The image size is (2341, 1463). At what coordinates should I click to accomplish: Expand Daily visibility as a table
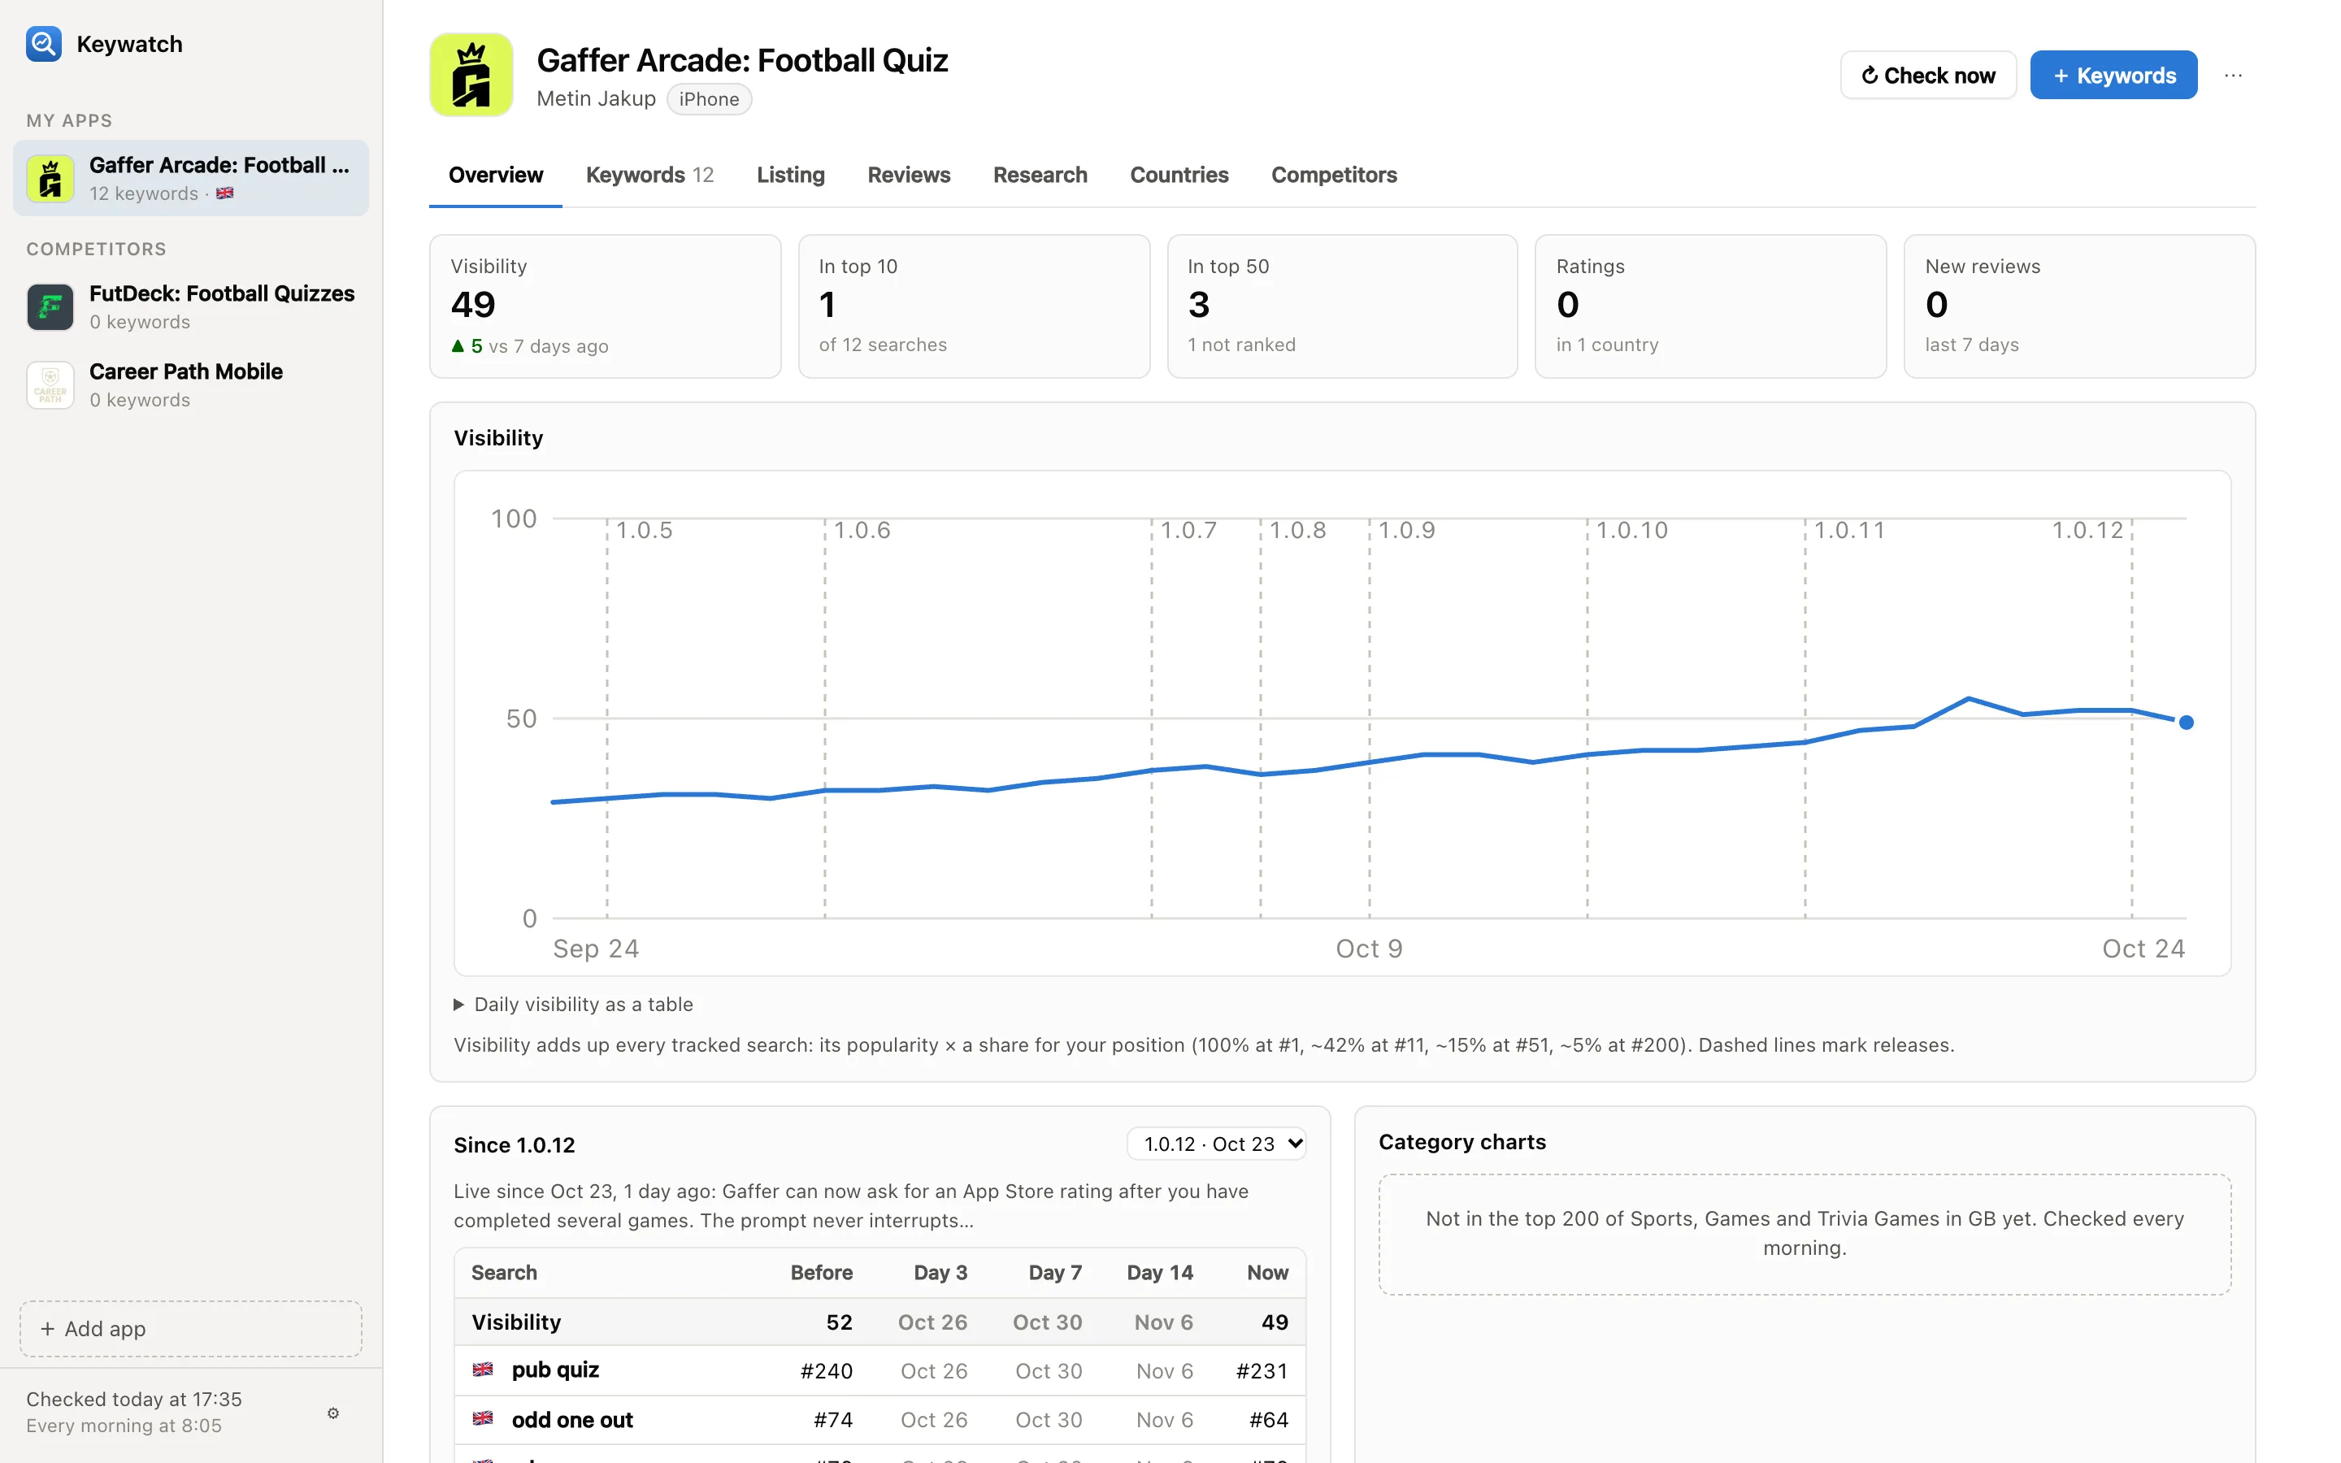point(574,1005)
